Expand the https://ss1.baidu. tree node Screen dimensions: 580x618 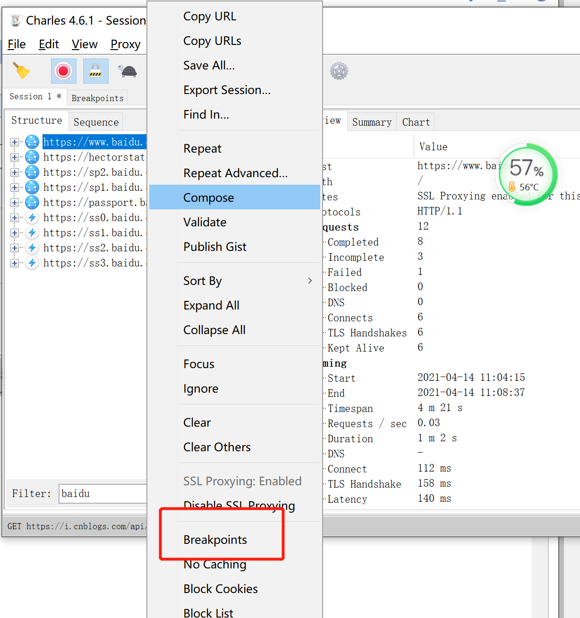(x=15, y=233)
